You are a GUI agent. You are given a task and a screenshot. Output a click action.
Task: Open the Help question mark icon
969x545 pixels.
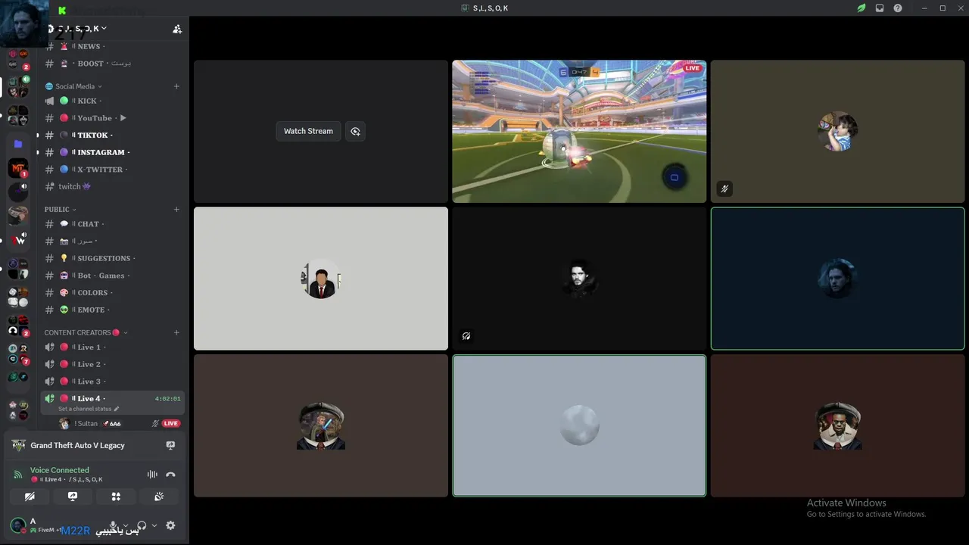(898, 8)
